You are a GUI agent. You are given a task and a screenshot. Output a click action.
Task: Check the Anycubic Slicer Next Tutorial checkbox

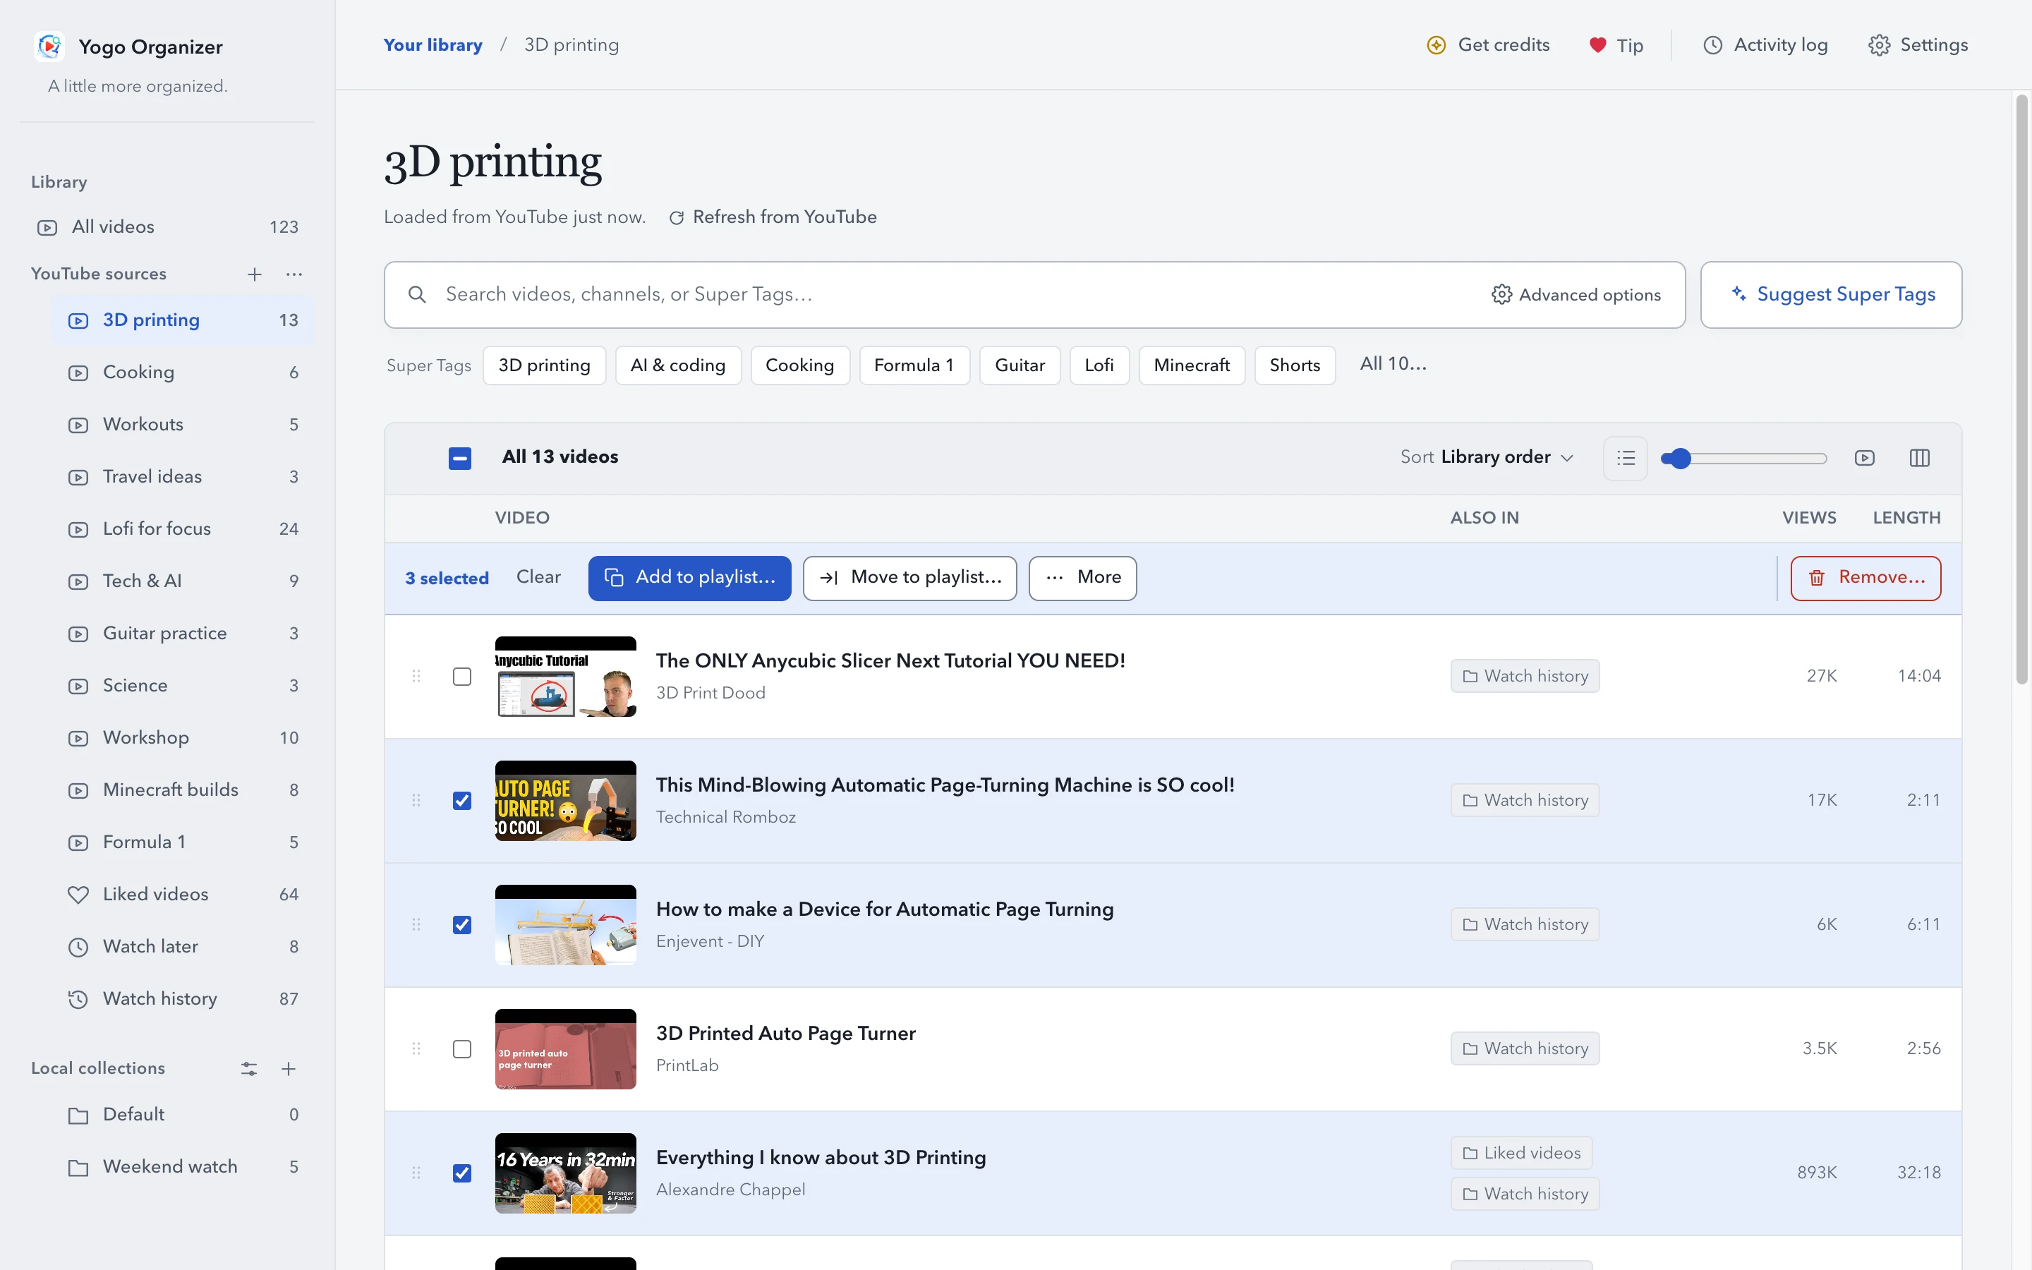tap(462, 677)
